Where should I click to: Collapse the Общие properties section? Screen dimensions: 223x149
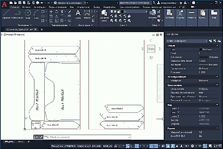pyautogui.click(x=217, y=46)
